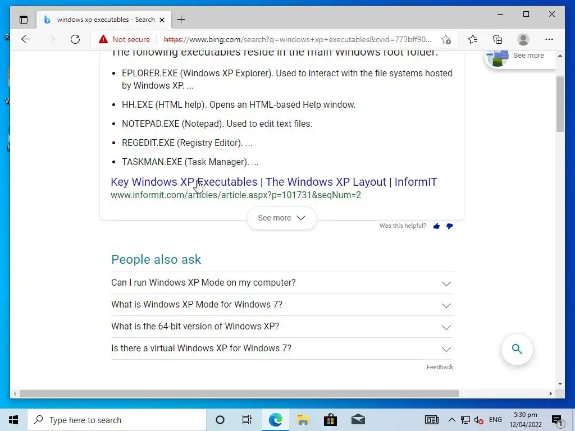
Task: Click the scroll right arrow
Action: click(550, 393)
